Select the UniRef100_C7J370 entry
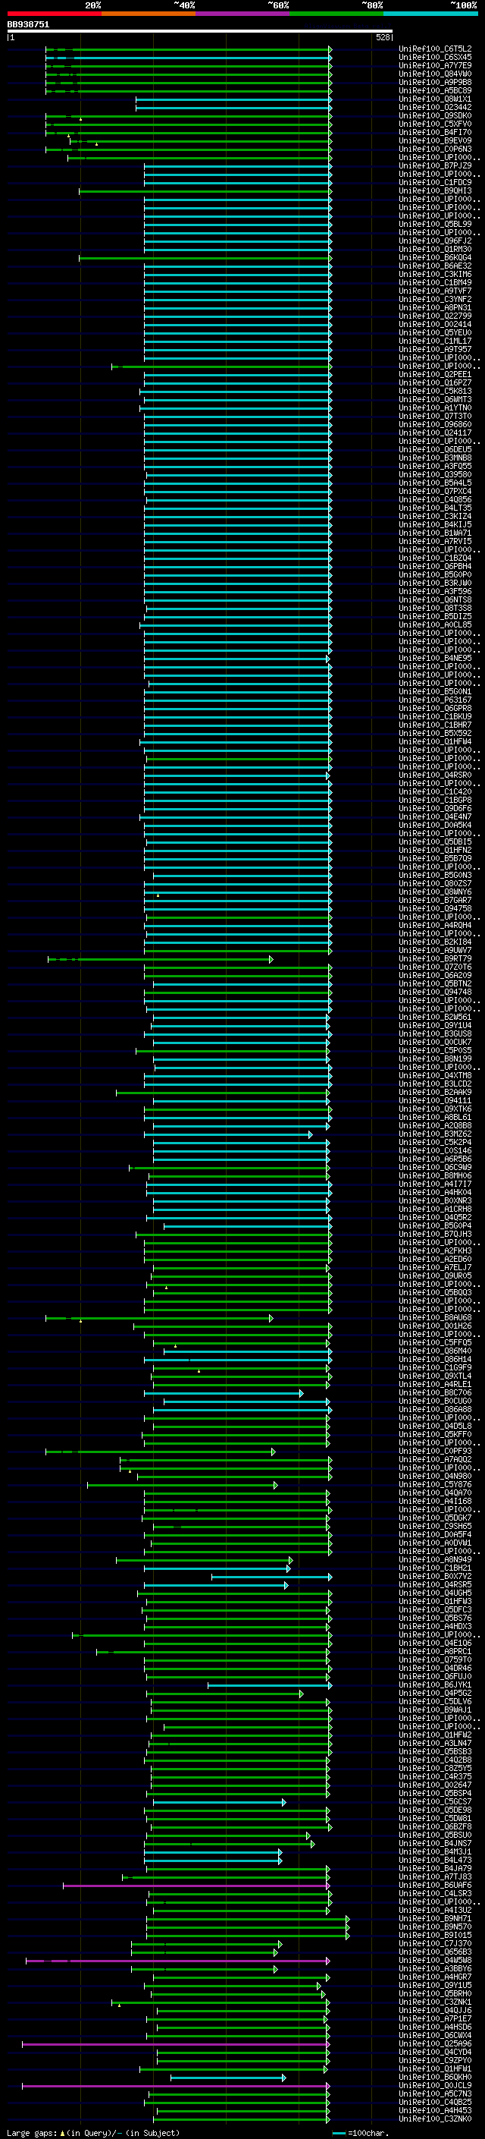This screenshot has width=485, height=2139. point(435,1943)
